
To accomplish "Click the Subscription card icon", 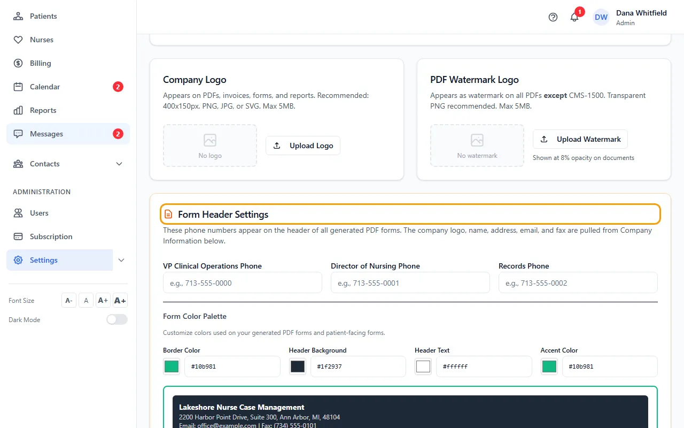I will pos(18,236).
